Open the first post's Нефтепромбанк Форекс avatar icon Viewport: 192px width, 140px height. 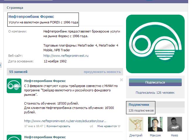point(14,86)
